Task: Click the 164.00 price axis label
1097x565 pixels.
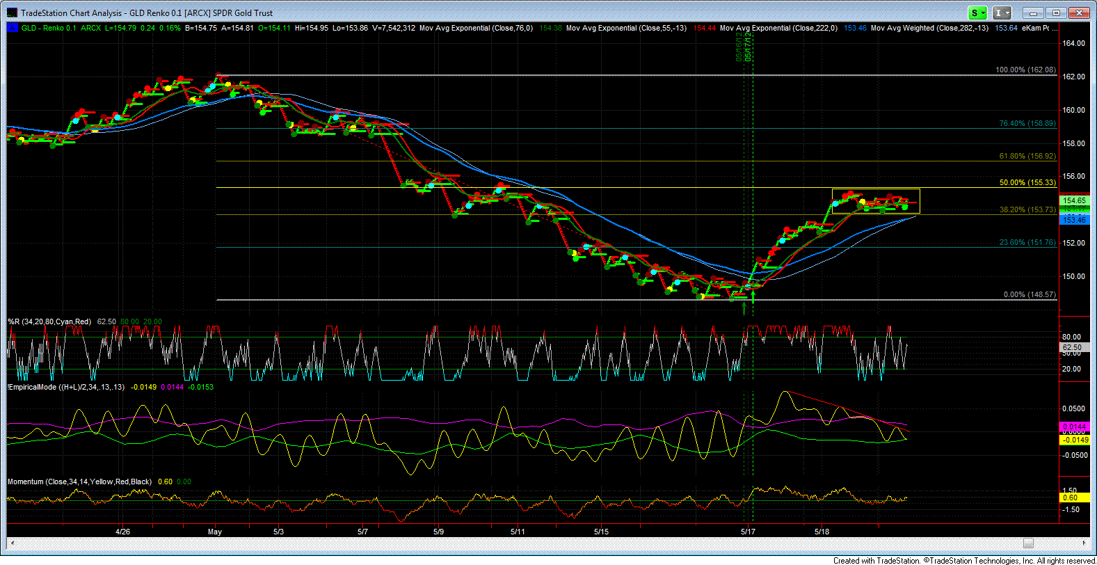Action: coord(1073,43)
